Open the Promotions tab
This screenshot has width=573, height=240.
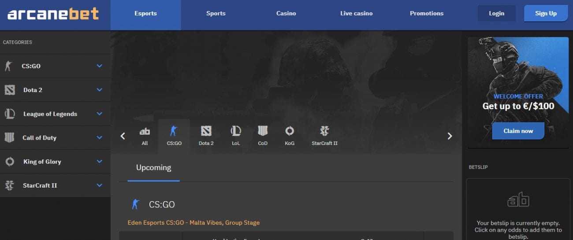coord(427,14)
